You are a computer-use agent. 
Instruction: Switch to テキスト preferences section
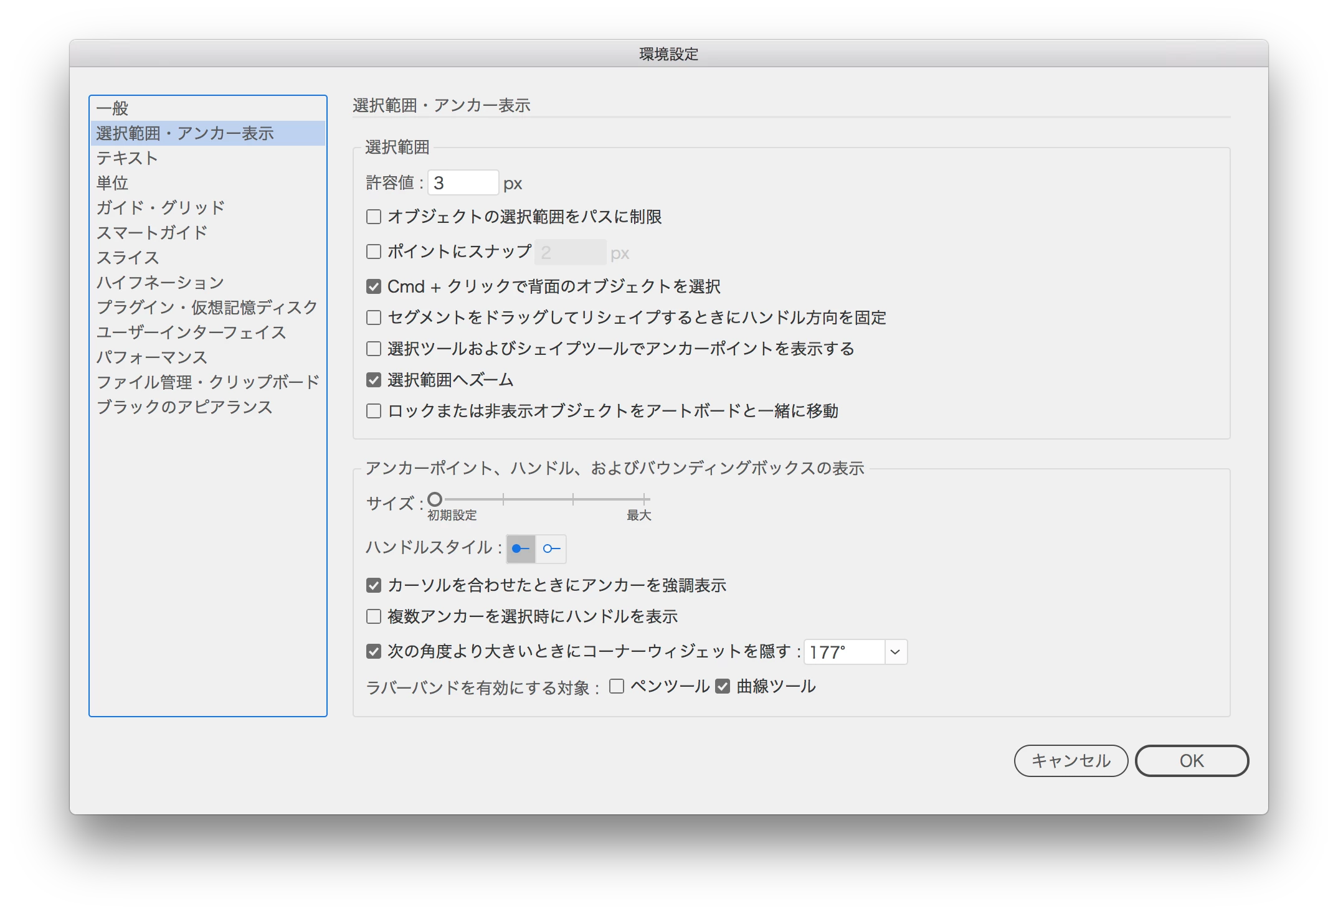coord(127,158)
